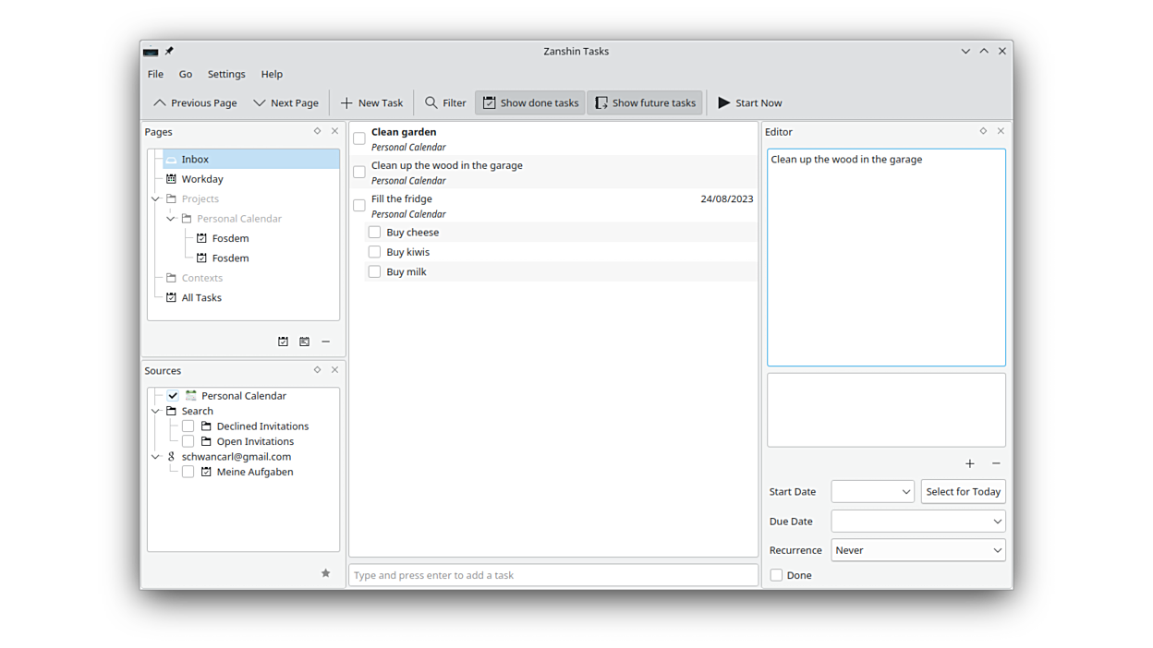The image size is (1153, 648).
Task: Close the Pages panel
Action: tap(334, 131)
